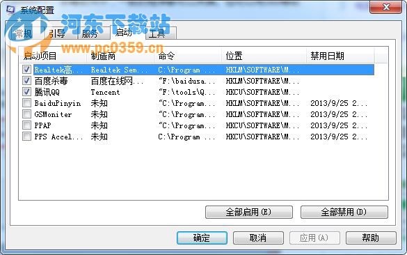Close the 系统配置 window

coord(386,7)
